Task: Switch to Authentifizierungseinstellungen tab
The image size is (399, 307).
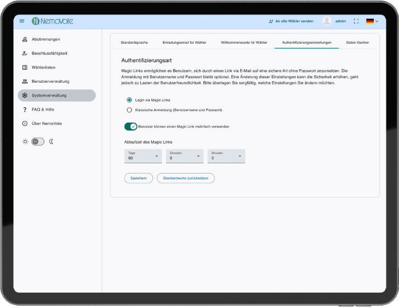Action: [306, 43]
